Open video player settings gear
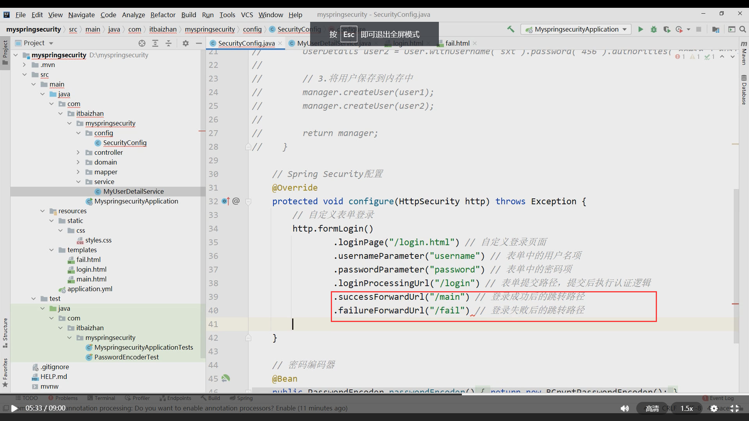This screenshot has height=421, width=749. [714, 408]
